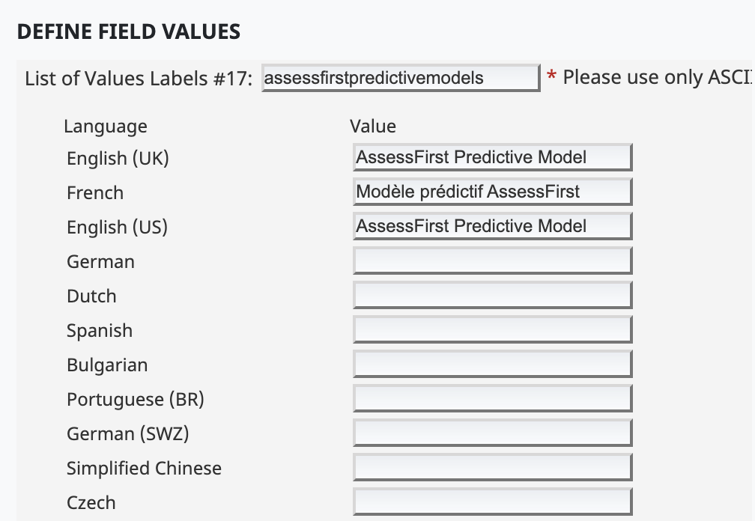Screen dimensions: 755x521
Task: Click the List of Values Labels #17 field
Action: (400, 78)
